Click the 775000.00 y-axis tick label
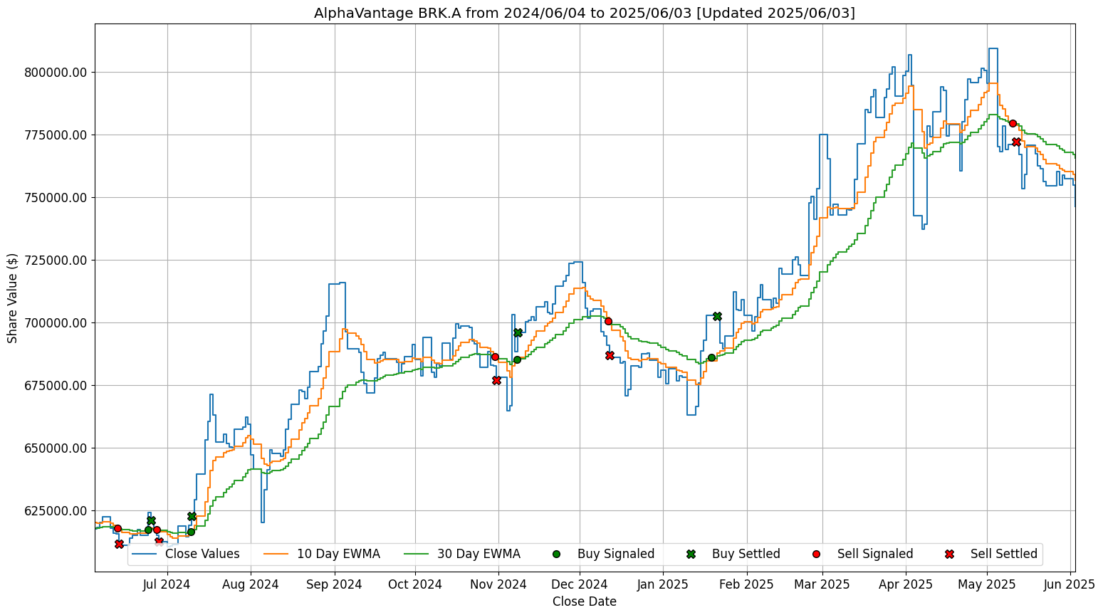 [x=56, y=135]
